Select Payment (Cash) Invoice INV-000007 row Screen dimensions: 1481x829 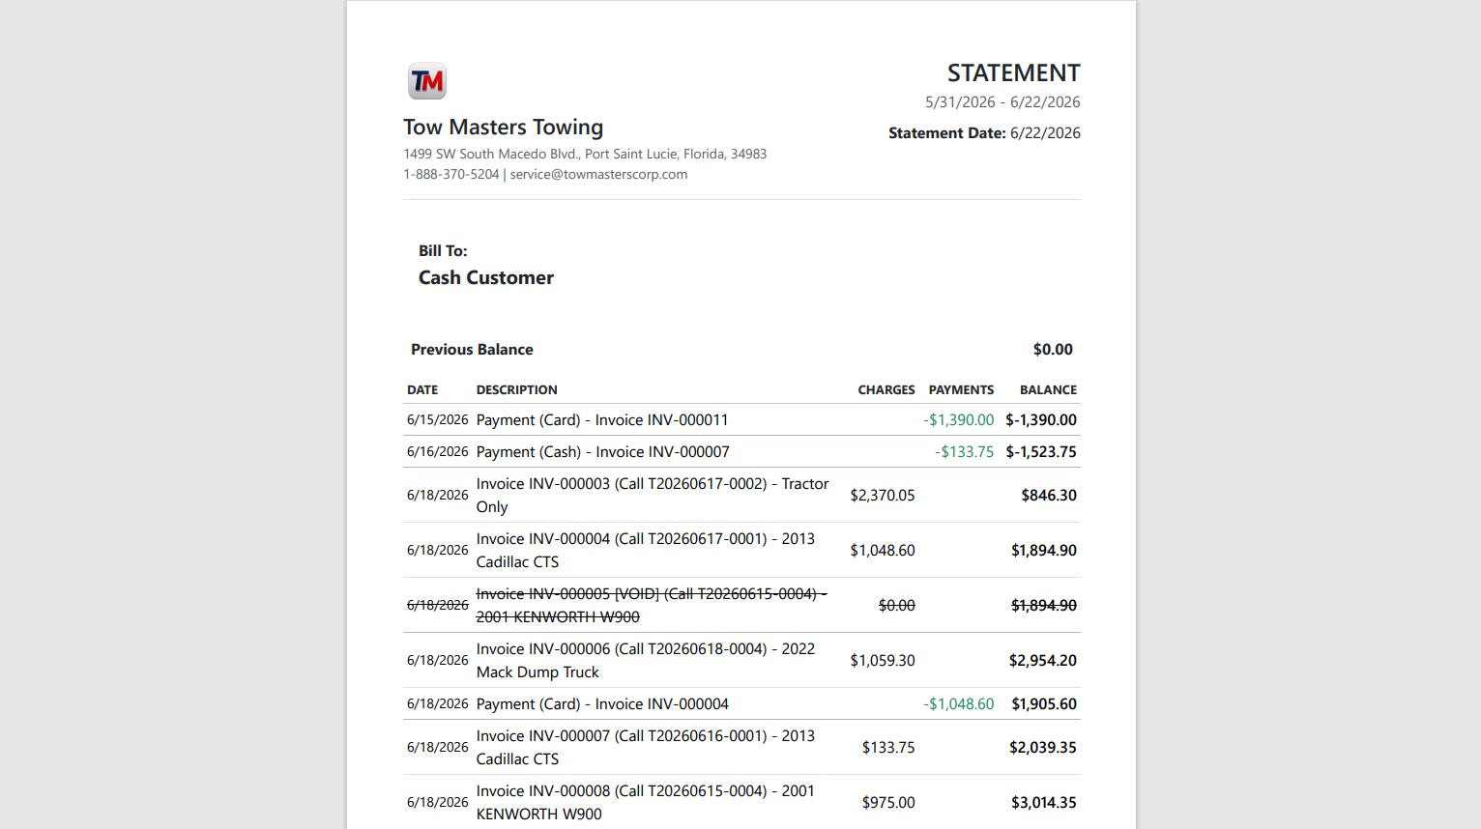pyautogui.click(x=741, y=452)
